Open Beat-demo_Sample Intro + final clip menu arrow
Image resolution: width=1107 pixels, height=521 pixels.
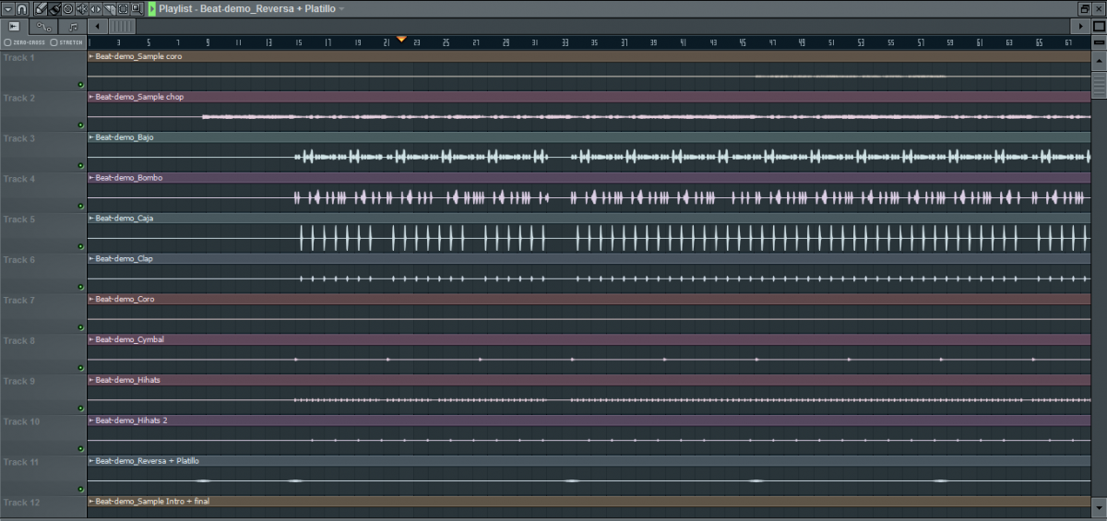click(91, 502)
